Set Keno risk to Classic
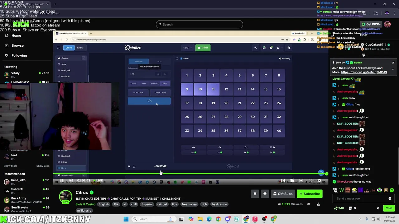The image size is (399, 224). tap(134, 83)
